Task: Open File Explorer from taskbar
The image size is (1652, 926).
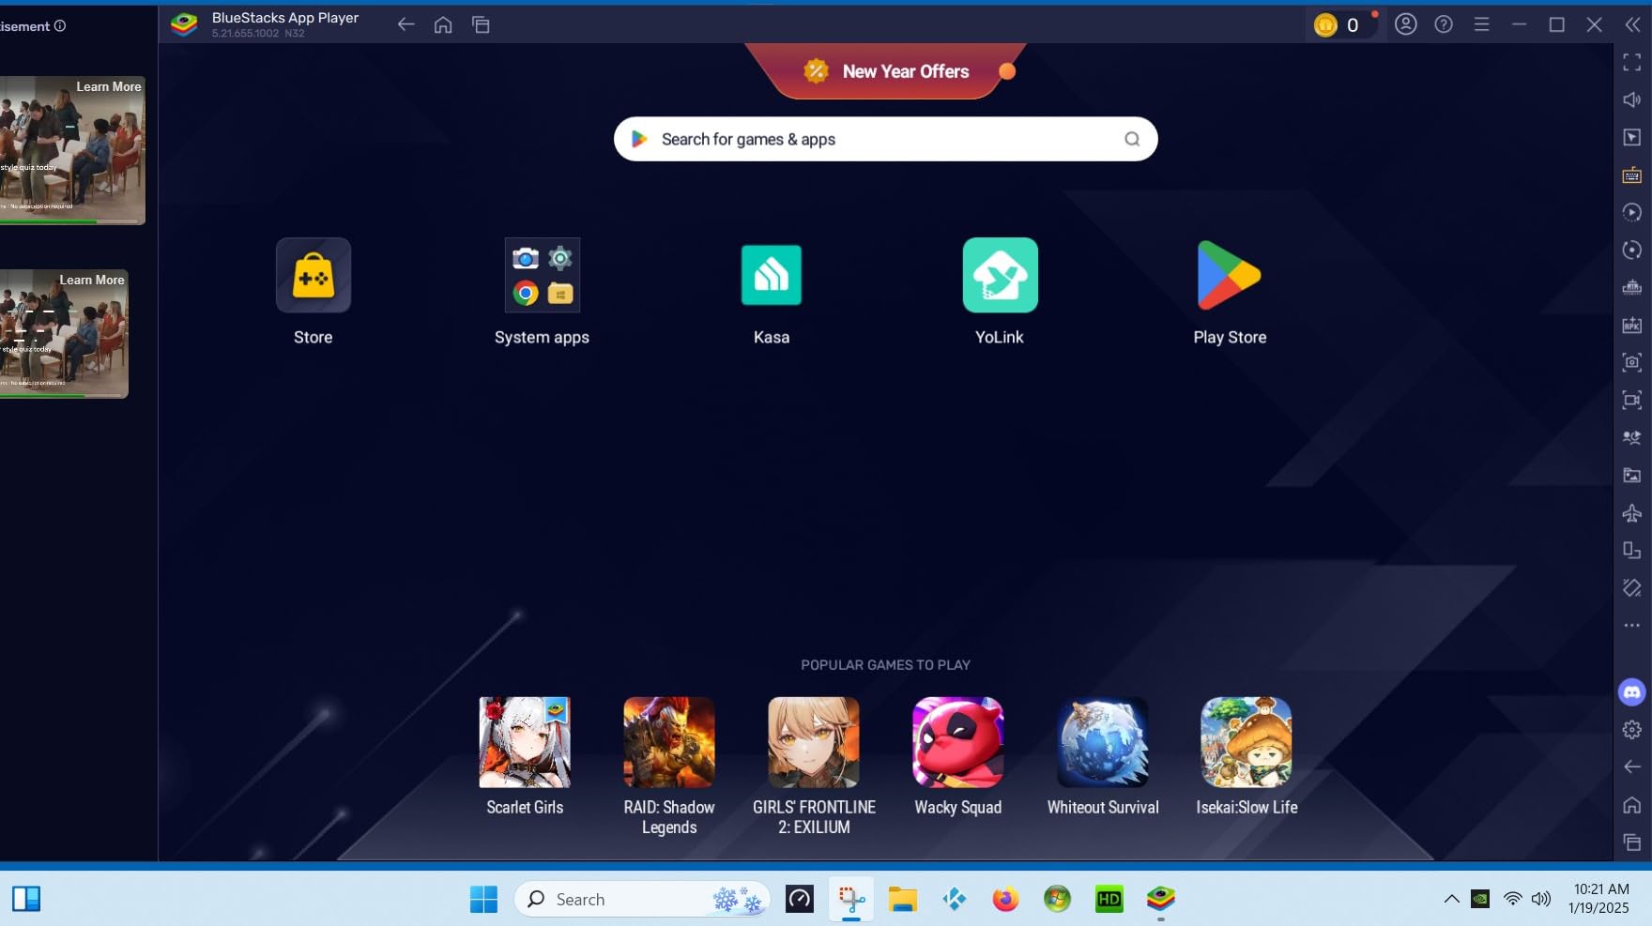Action: point(903,899)
